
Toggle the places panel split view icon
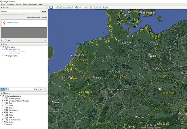tap(6, 89)
